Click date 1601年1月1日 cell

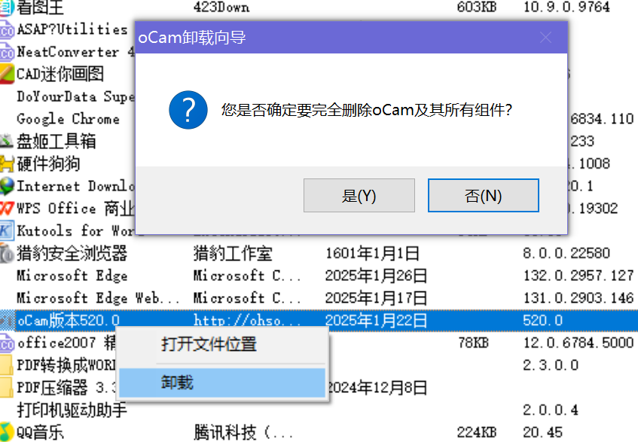point(372,253)
